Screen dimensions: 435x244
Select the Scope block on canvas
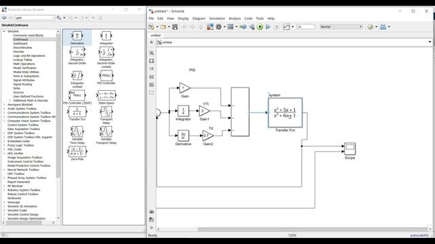(x=350, y=148)
